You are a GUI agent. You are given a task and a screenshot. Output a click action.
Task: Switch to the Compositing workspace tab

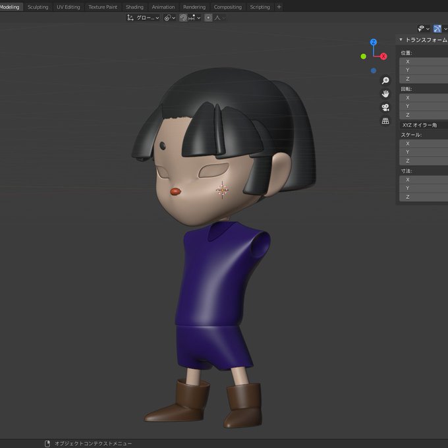click(x=228, y=7)
